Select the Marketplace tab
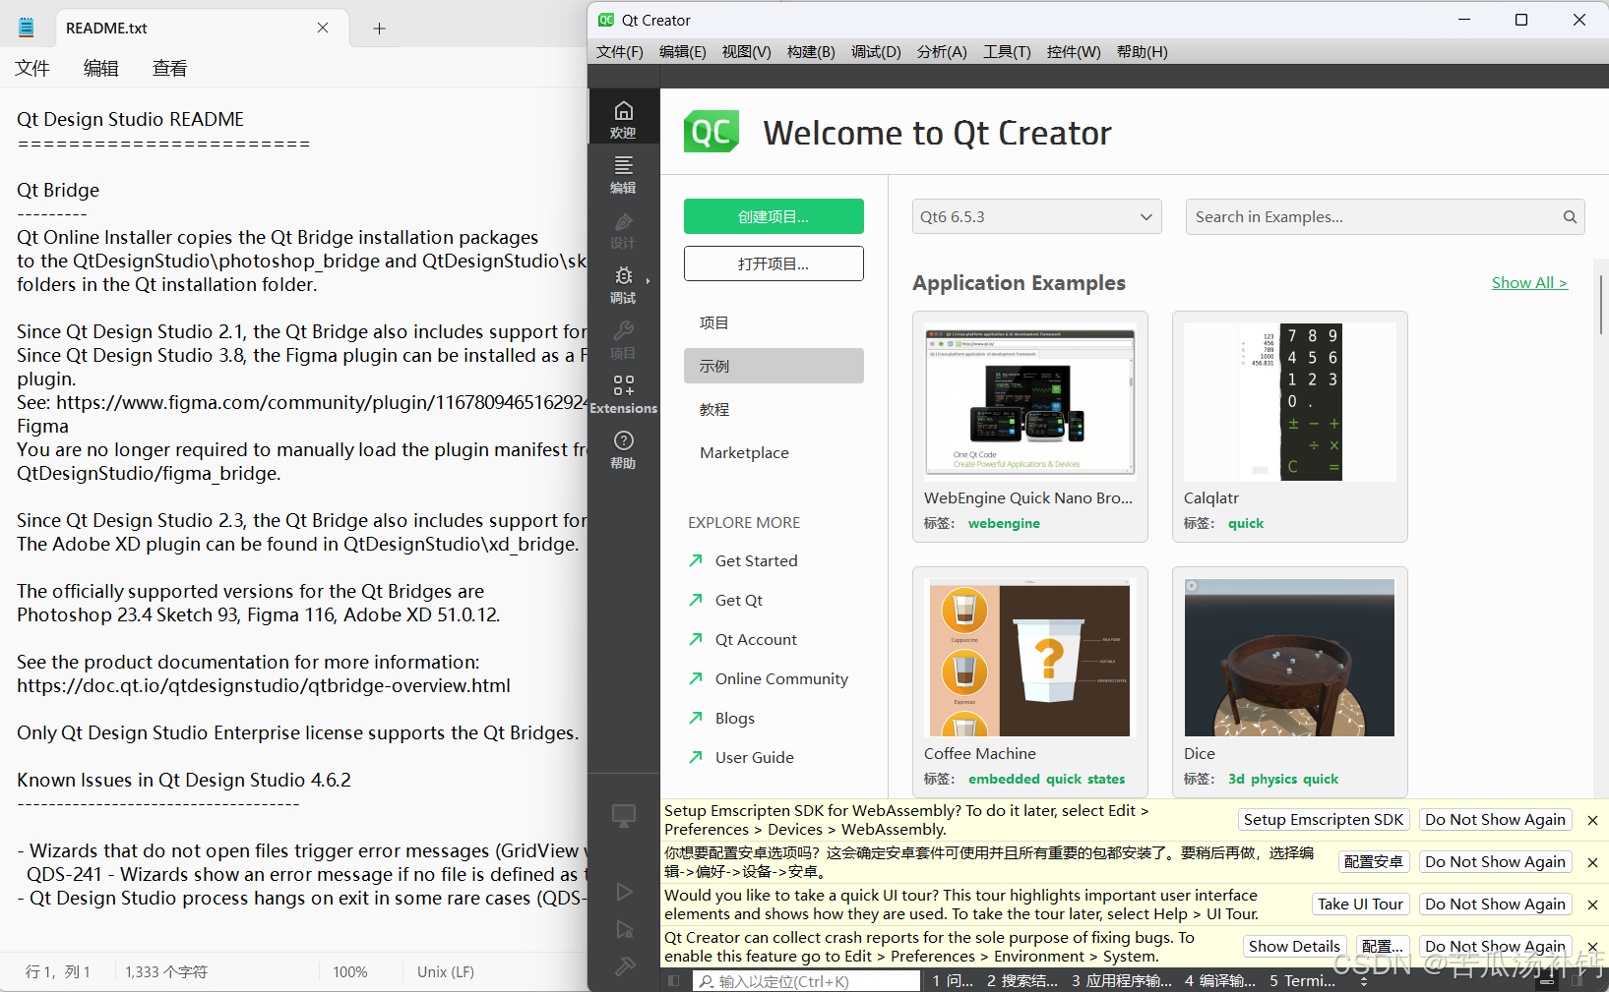The width and height of the screenshot is (1609, 992). [774, 452]
